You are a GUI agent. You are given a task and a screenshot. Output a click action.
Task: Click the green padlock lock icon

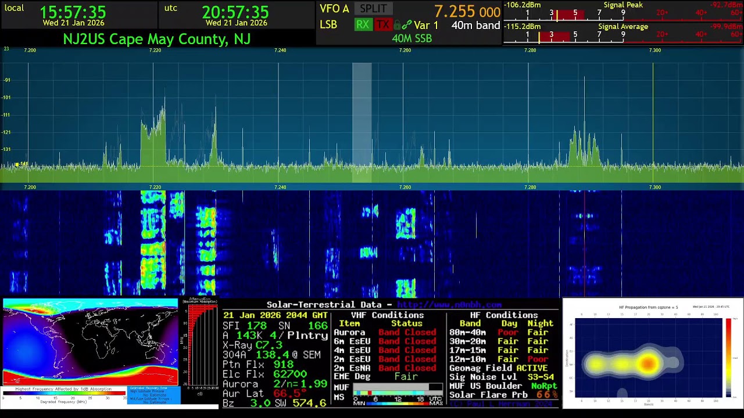[x=398, y=25]
